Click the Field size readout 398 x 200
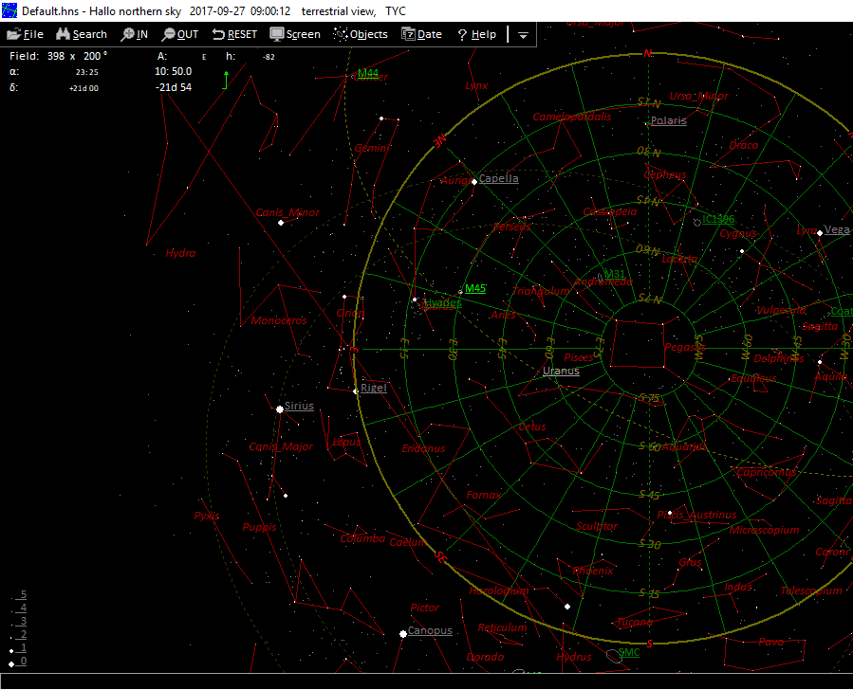This screenshot has height=690, width=853. tap(77, 56)
